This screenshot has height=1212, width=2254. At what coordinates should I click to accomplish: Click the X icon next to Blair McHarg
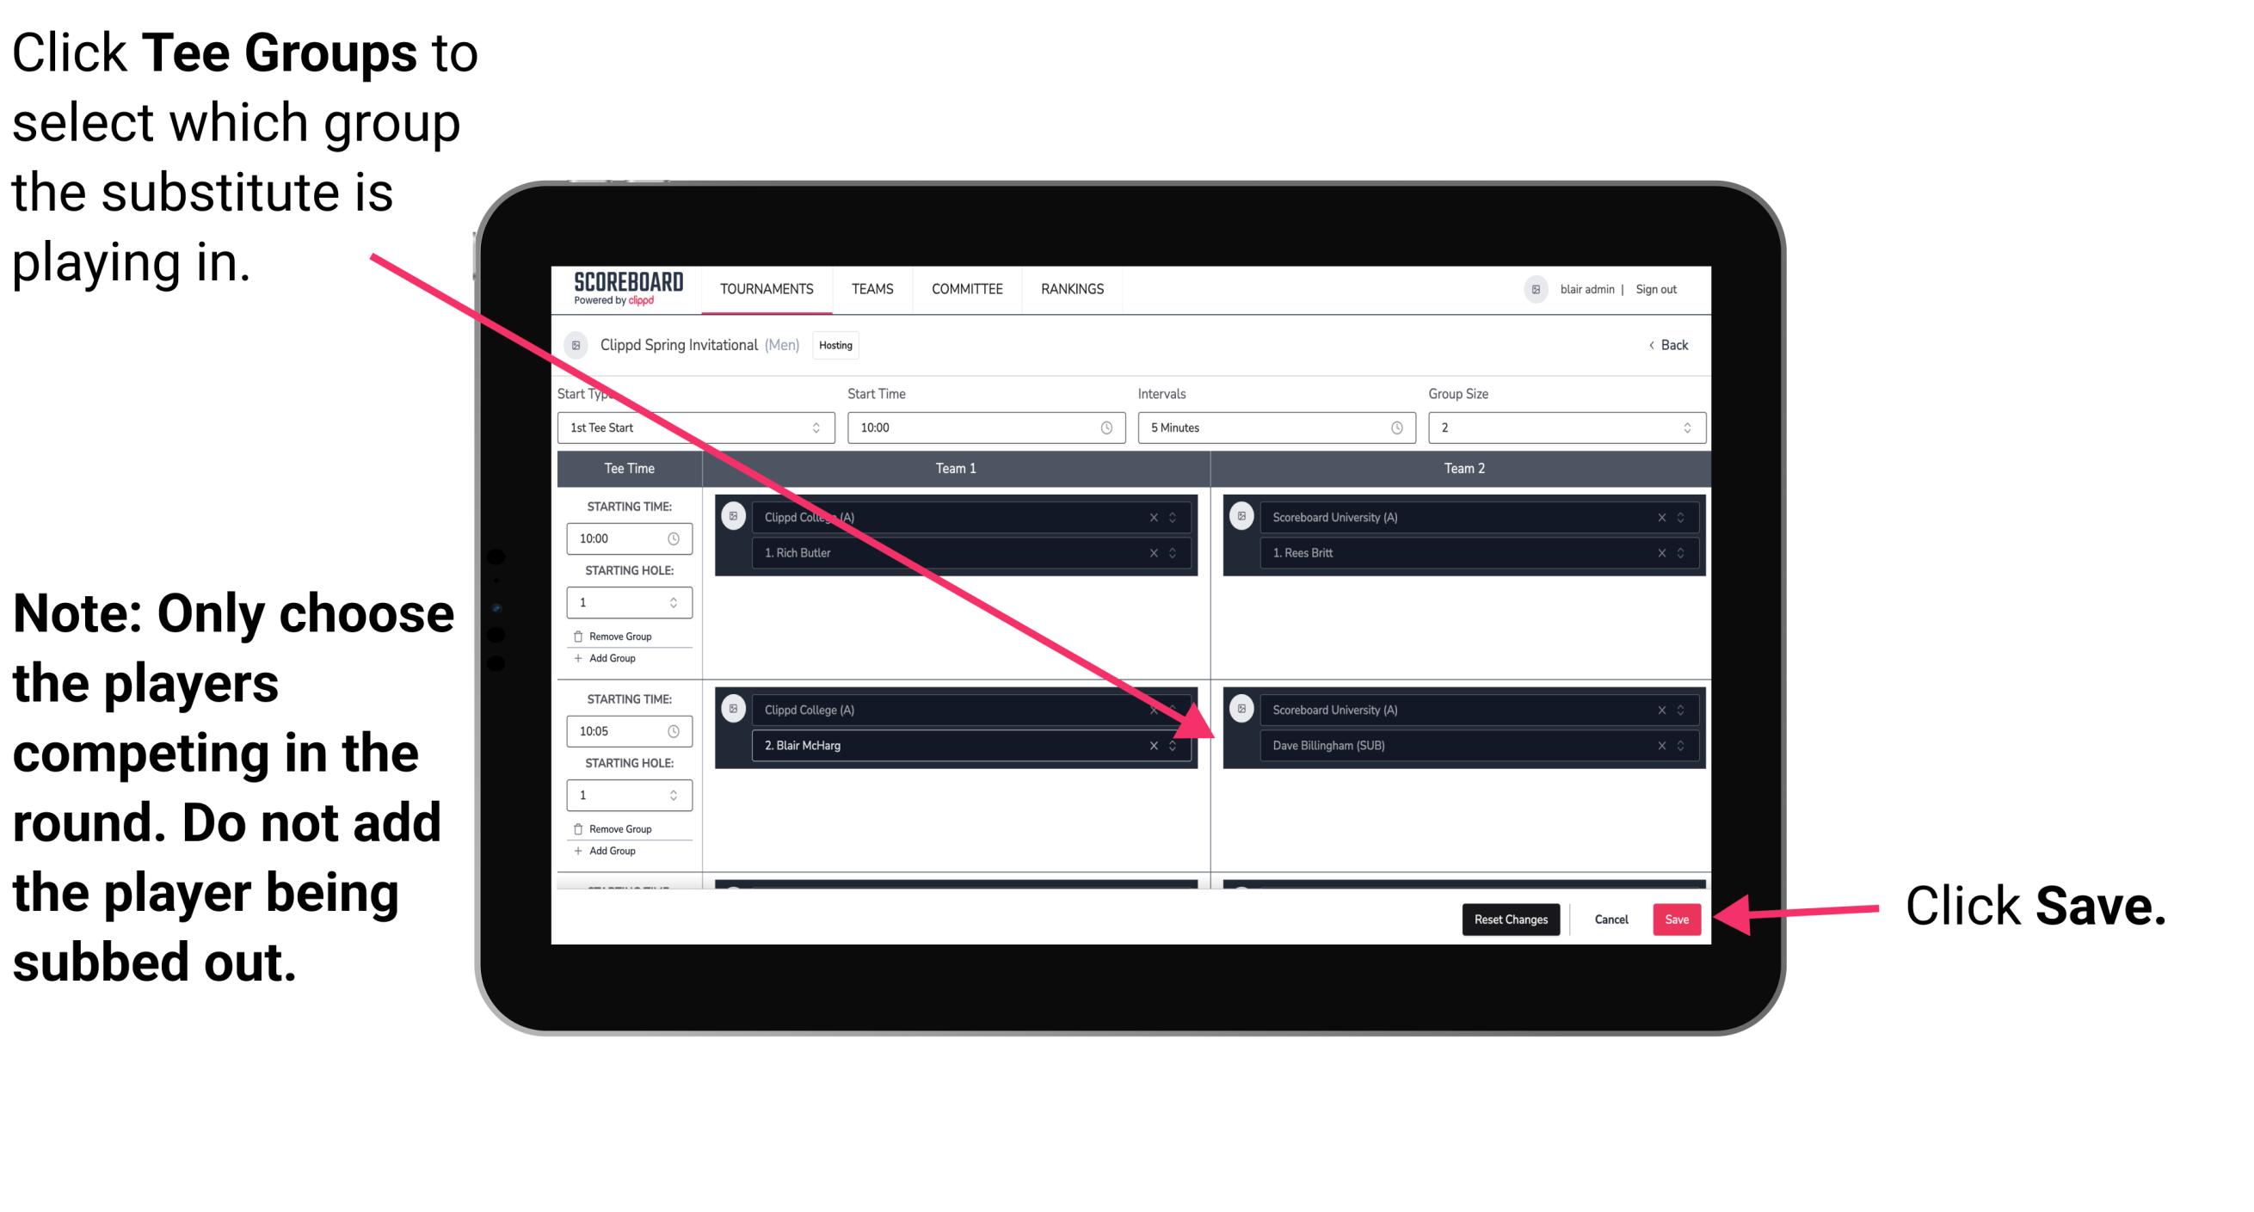click(x=1151, y=745)
